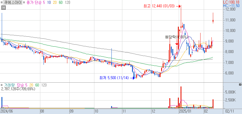Image resolution: width=242 pixels, height=114 pixels.
Task: Click the 10 month axis label
Action: coord(96,111)
